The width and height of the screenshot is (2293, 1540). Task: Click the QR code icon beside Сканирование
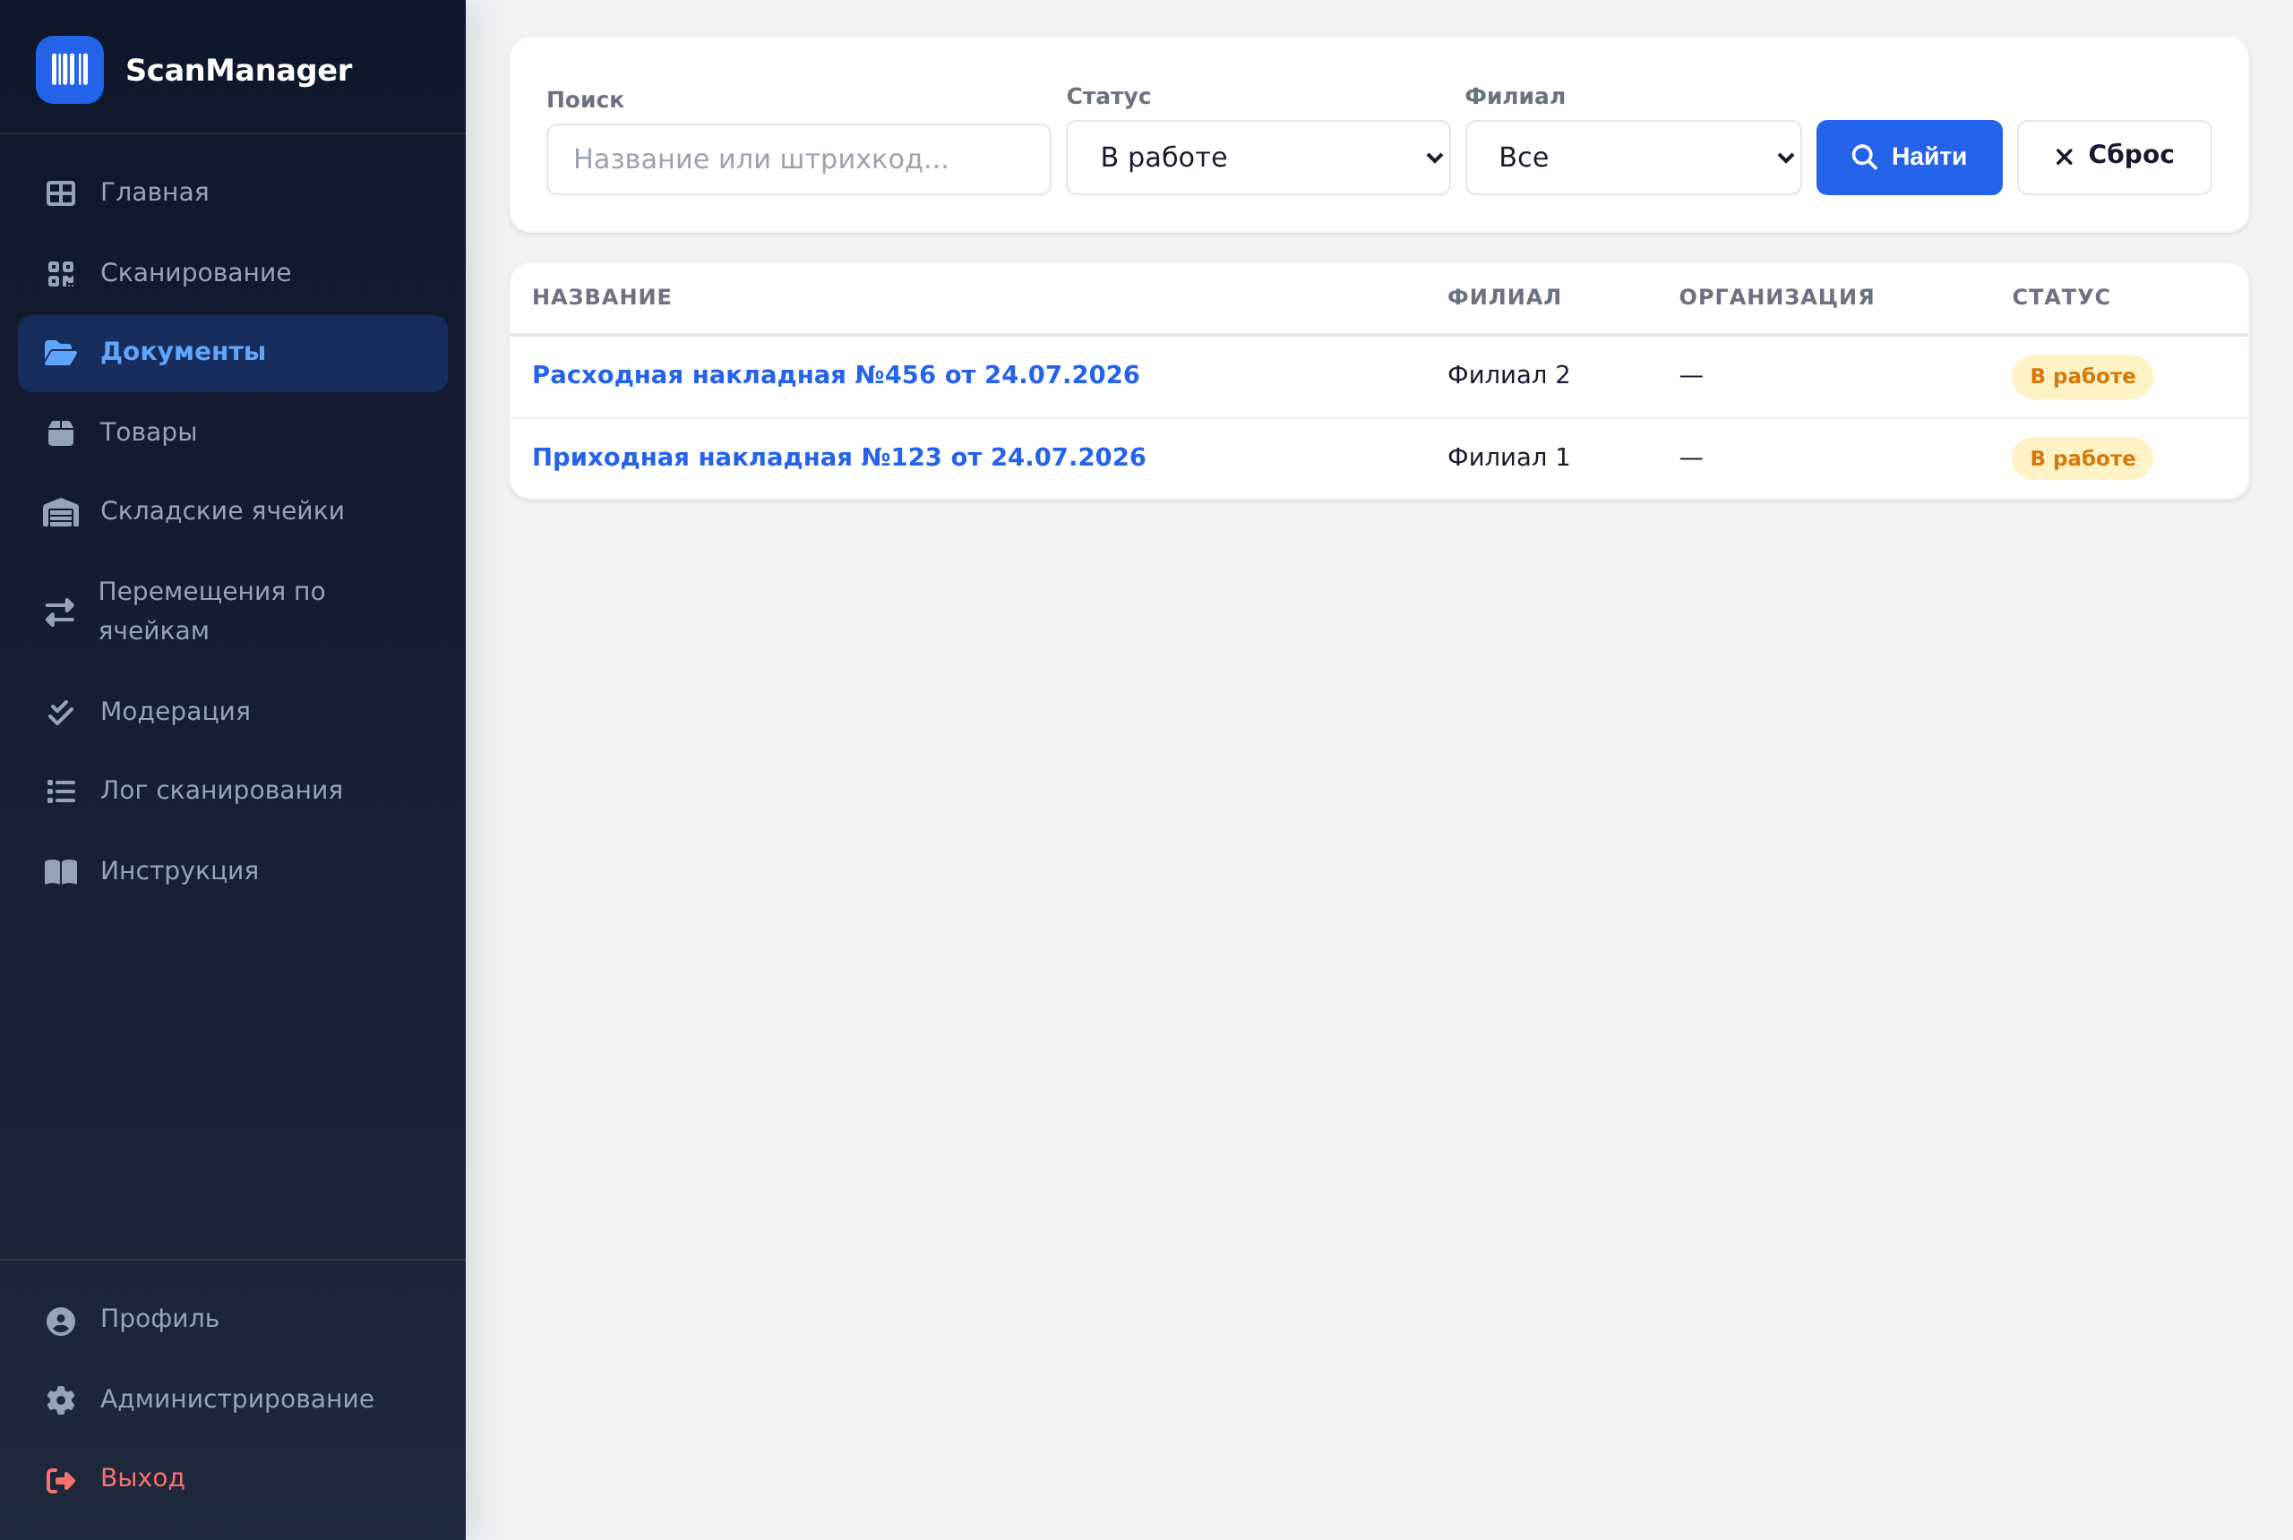pyautogui.click(x=61, y=274)
